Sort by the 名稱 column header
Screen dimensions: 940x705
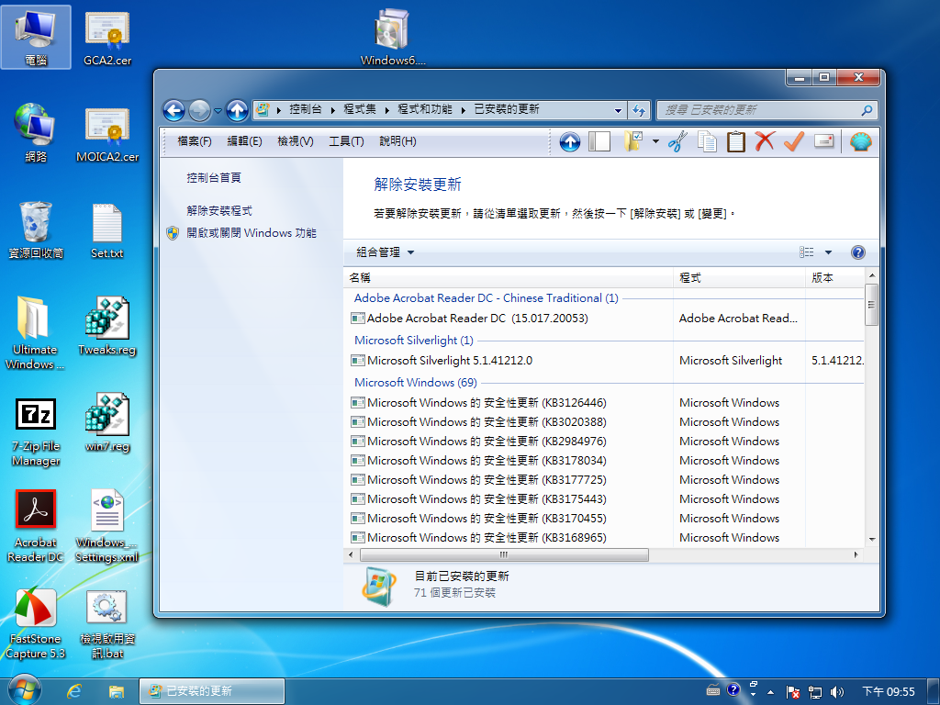point(509,277)
